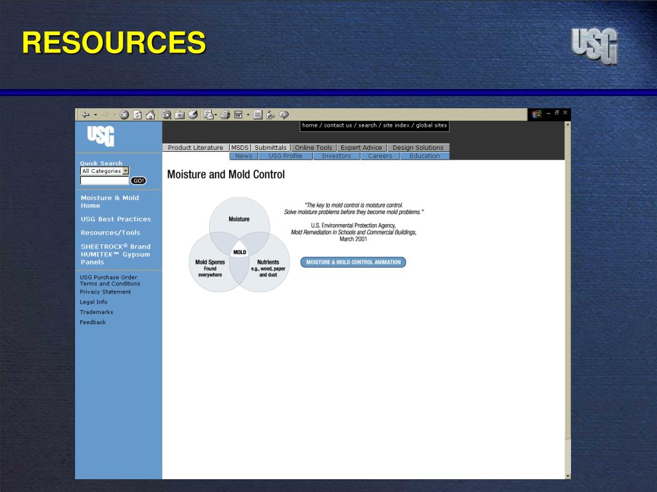Open the Favorites folder icon
The width and height of the screenshot is (657, 492).
coord(180,115)
